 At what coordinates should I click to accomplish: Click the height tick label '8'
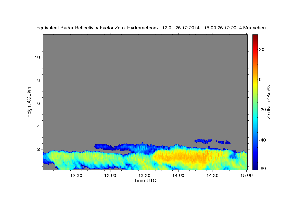[38, 80]
